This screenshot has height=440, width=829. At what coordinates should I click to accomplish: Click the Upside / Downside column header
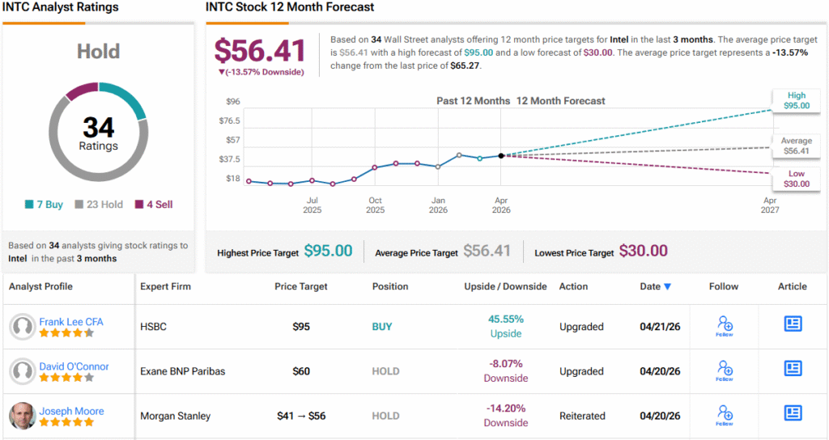pos(505,286)
